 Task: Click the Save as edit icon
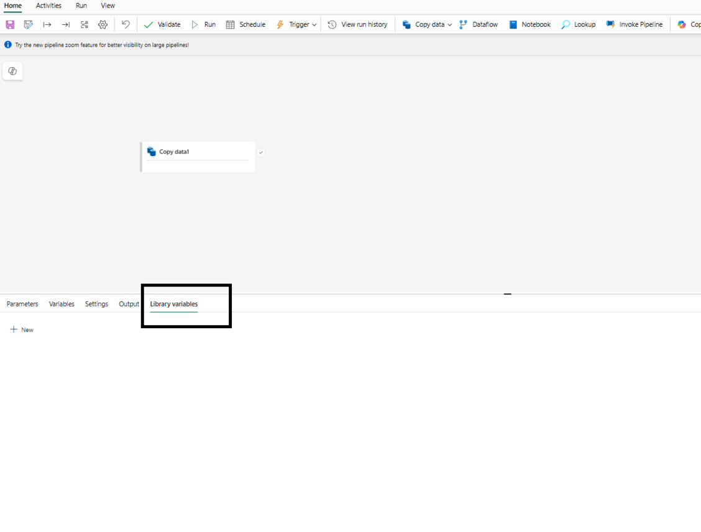28,25
